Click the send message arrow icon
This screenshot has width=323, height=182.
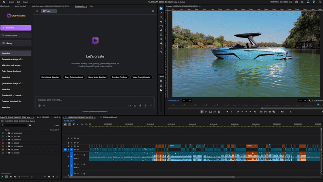tap(151, 106)
